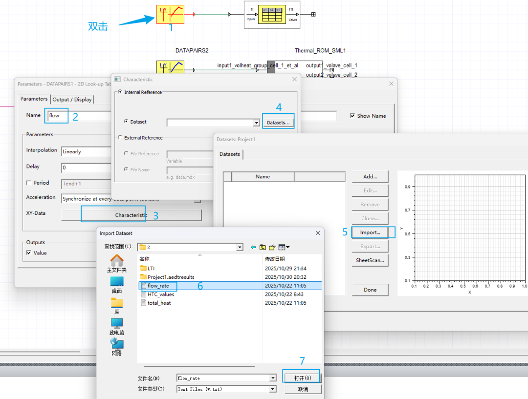The width and height of the screenshot is (528, 399).
Task: Toggle the Show Name checkbox
Action: pyautogui.click(x=352, y=116)
